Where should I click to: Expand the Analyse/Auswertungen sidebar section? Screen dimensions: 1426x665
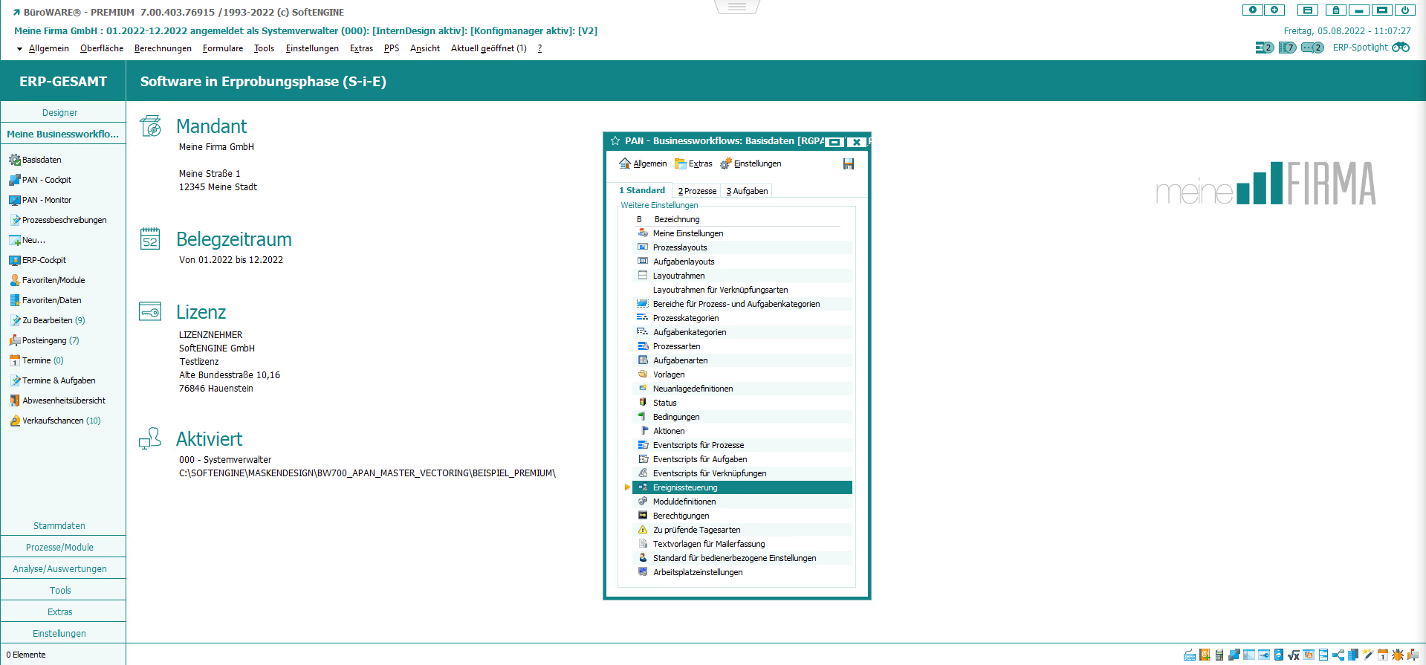59,569
